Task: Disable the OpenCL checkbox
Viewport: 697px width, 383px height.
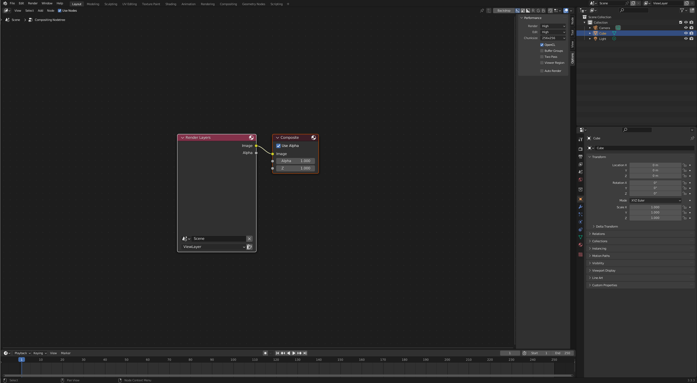Action: (542, 45)
